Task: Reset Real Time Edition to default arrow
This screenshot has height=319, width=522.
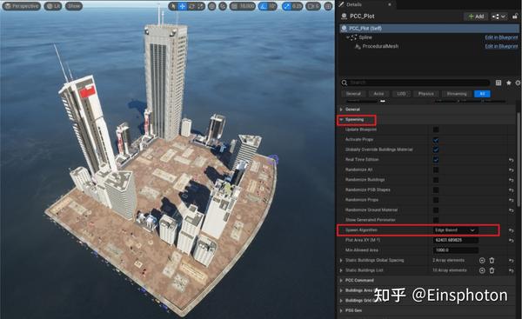Action: tap(512, 160)
